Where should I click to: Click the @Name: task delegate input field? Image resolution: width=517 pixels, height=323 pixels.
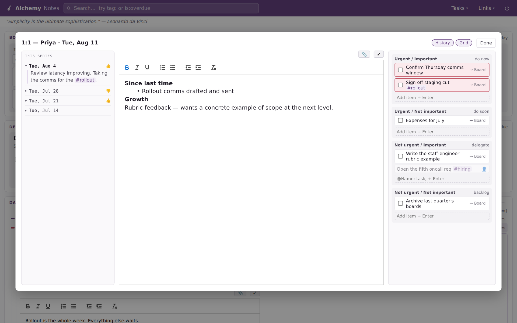click(x=442, y=179)
